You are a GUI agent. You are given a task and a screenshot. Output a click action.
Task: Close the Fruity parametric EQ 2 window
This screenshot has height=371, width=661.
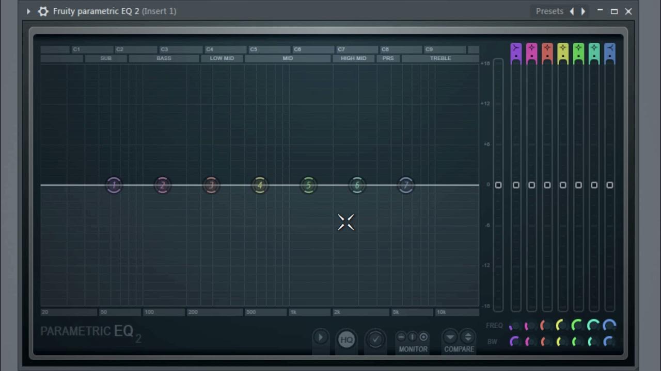coord(628,11)
